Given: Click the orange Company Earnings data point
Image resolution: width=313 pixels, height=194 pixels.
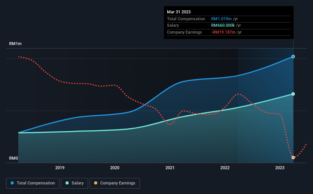Looking at the screenshot, I should pos(293,157).
